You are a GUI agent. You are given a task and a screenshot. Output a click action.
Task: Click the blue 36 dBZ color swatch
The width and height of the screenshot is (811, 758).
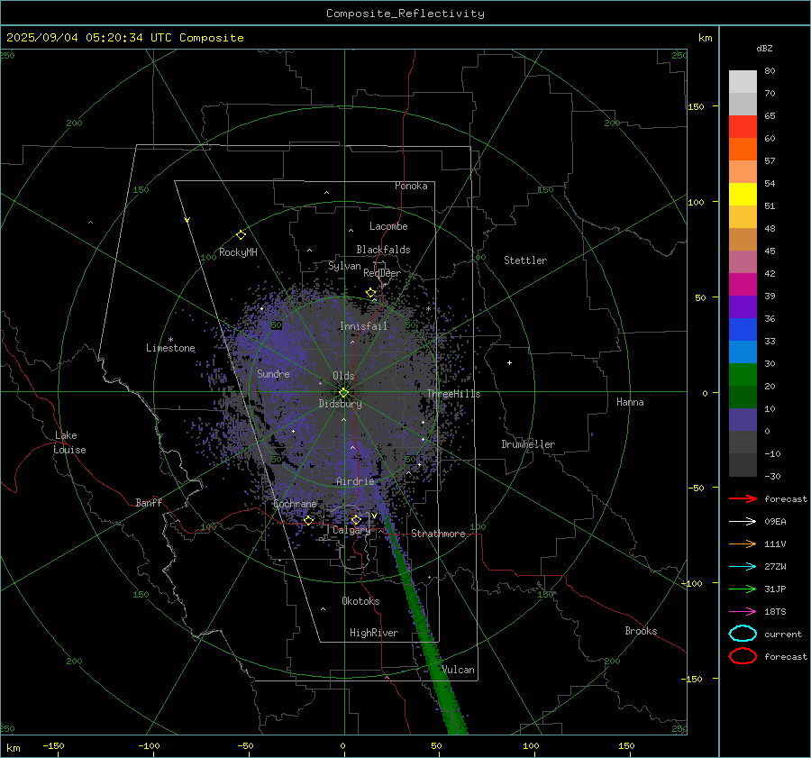743,329
